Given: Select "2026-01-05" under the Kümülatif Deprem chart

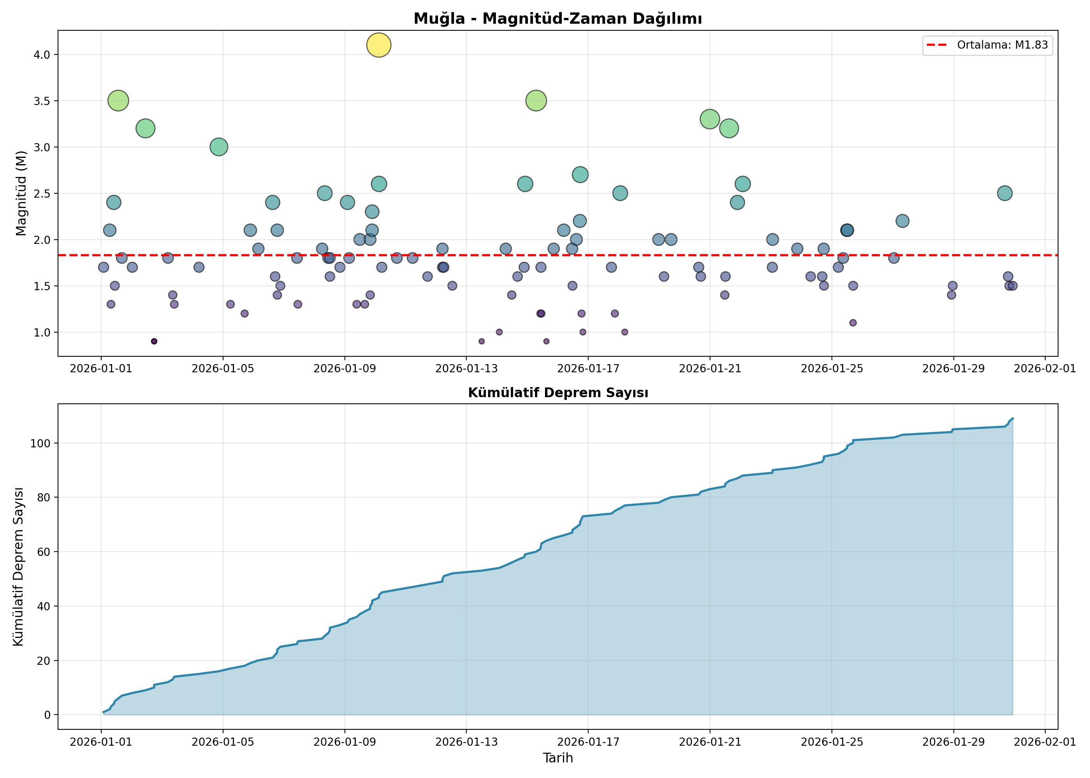Looking at the screenshot, I should [x=223, y=742].
